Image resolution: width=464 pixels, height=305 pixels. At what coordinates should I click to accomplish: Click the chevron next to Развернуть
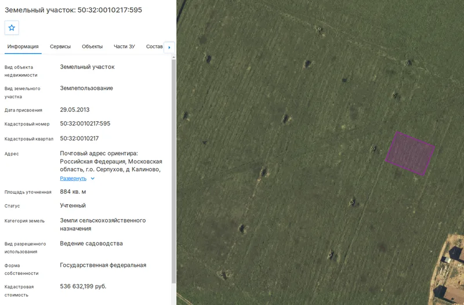click(x=93, y=179)
